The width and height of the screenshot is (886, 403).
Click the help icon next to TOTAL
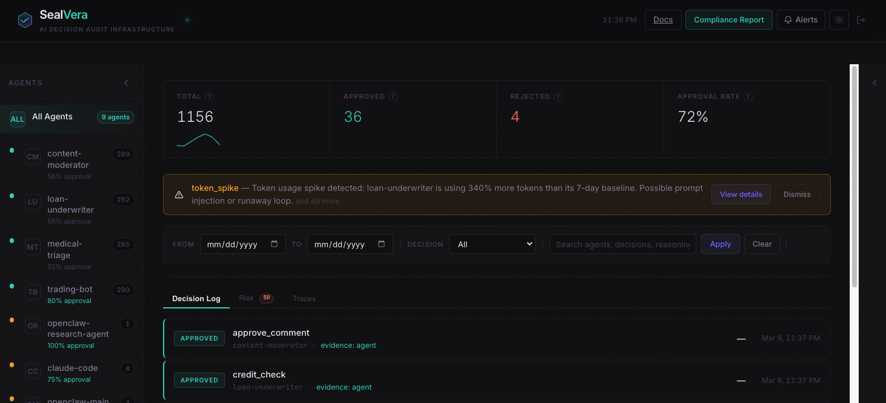click(209, 96)
